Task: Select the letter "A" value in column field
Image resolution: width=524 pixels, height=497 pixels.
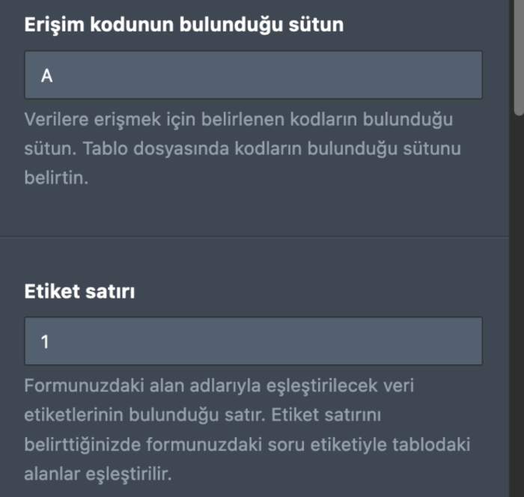Action: point(46,76)
